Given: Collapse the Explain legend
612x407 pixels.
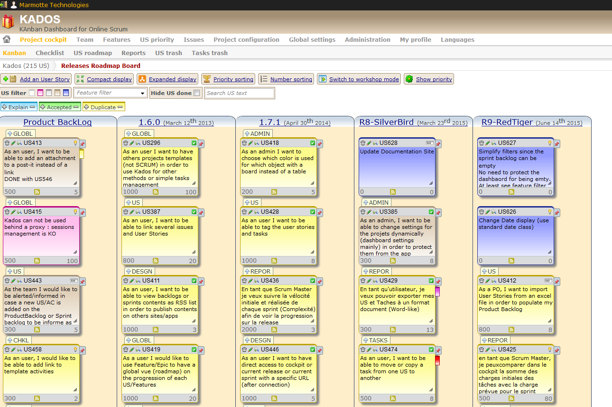Looking at the screenshot, I should (32, 107).
